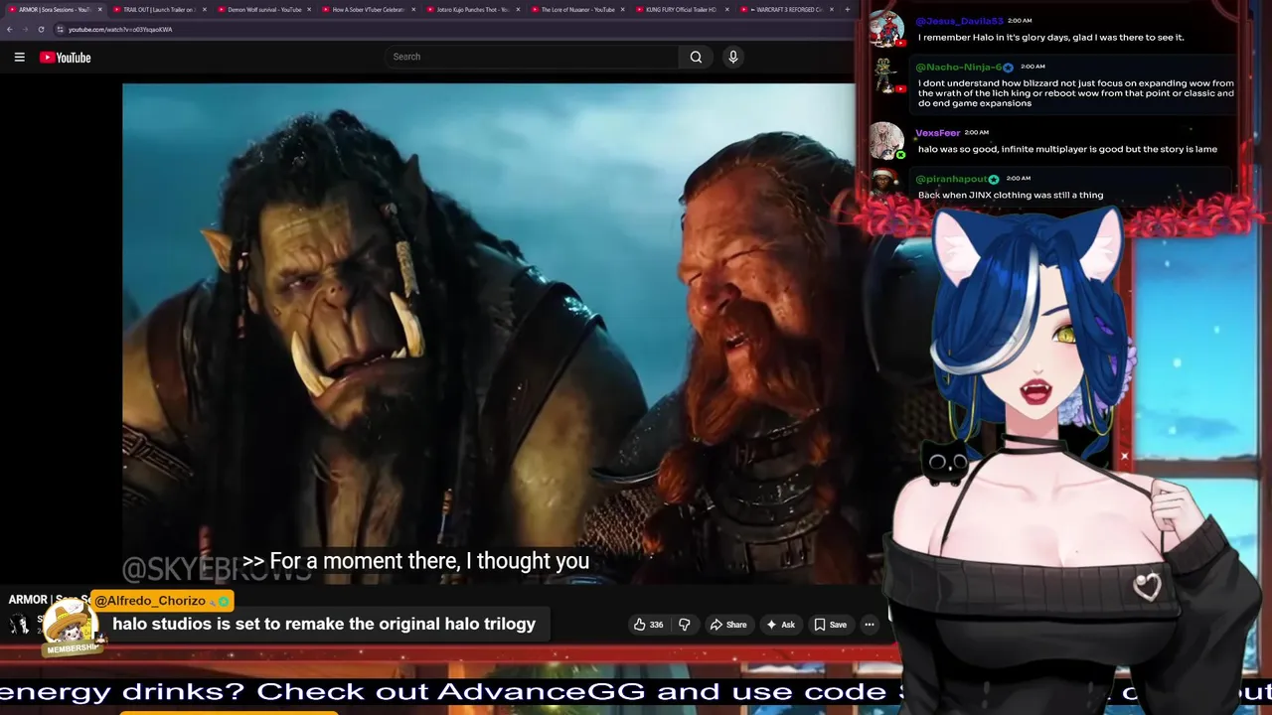The width and height of the screenshot is (1272, 715).
Task: Click Nacho-Ninja-6's chat avatar
Action: click(x=885, y=75)
